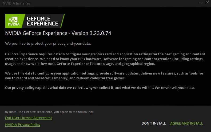Minimize the NVIDIA Installer window
The height and width of the screenshot is (132, 211).
tap(201, 3)
